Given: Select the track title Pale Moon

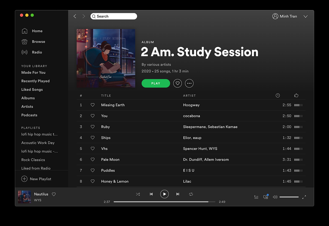Looking at the screenshot, I should click(110, 159).
